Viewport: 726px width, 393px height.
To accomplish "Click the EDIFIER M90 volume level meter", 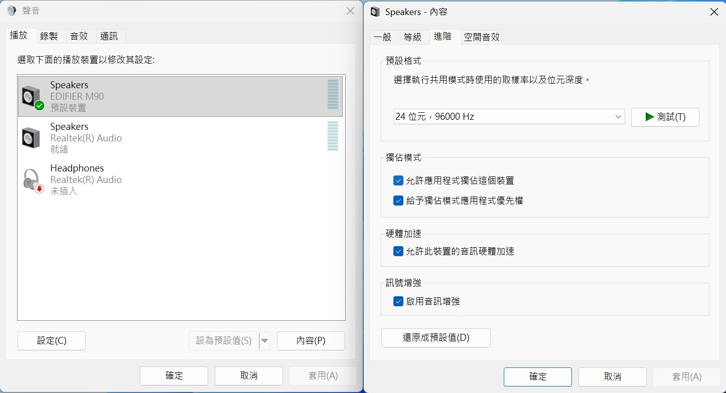I will pyautogui.click(x=333, y=94).
